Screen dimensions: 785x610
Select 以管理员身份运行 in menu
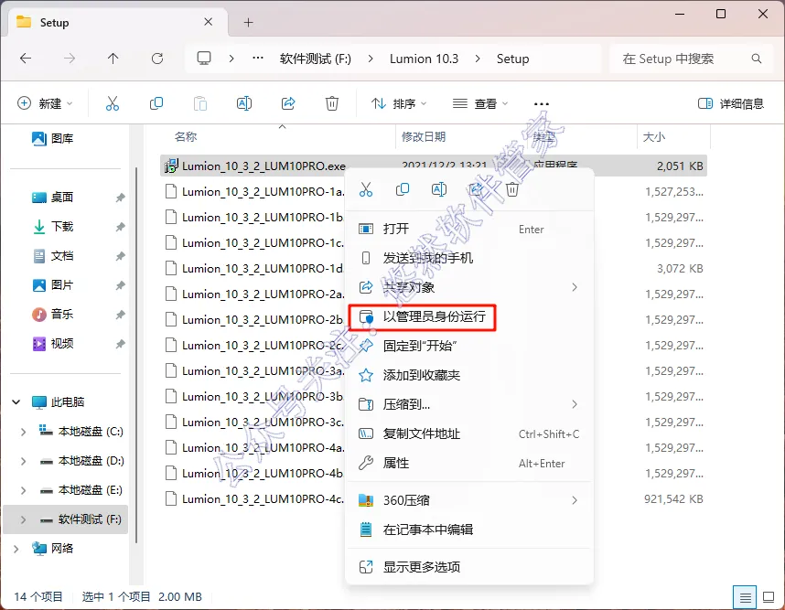(x=469, y=316)
